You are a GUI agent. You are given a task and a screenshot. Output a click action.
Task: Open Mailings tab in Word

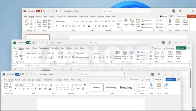pos(58,80)
